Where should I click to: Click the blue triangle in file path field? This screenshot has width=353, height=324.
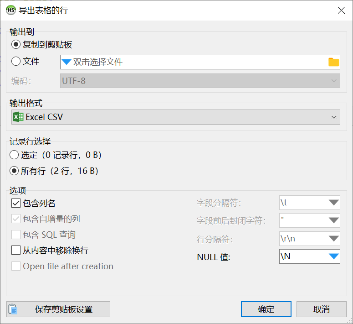coord(67,62)
